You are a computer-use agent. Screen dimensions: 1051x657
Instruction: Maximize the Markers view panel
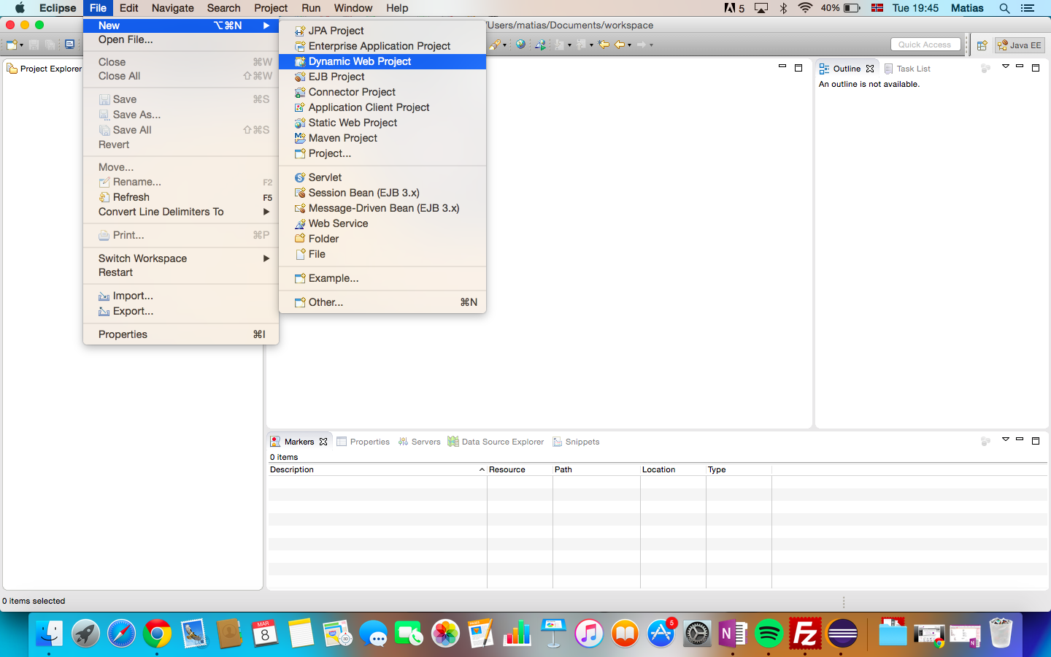tap(1035, 440)
